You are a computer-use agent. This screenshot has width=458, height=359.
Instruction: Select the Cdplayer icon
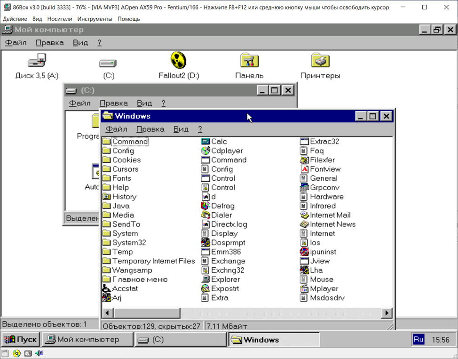[205, 151]
